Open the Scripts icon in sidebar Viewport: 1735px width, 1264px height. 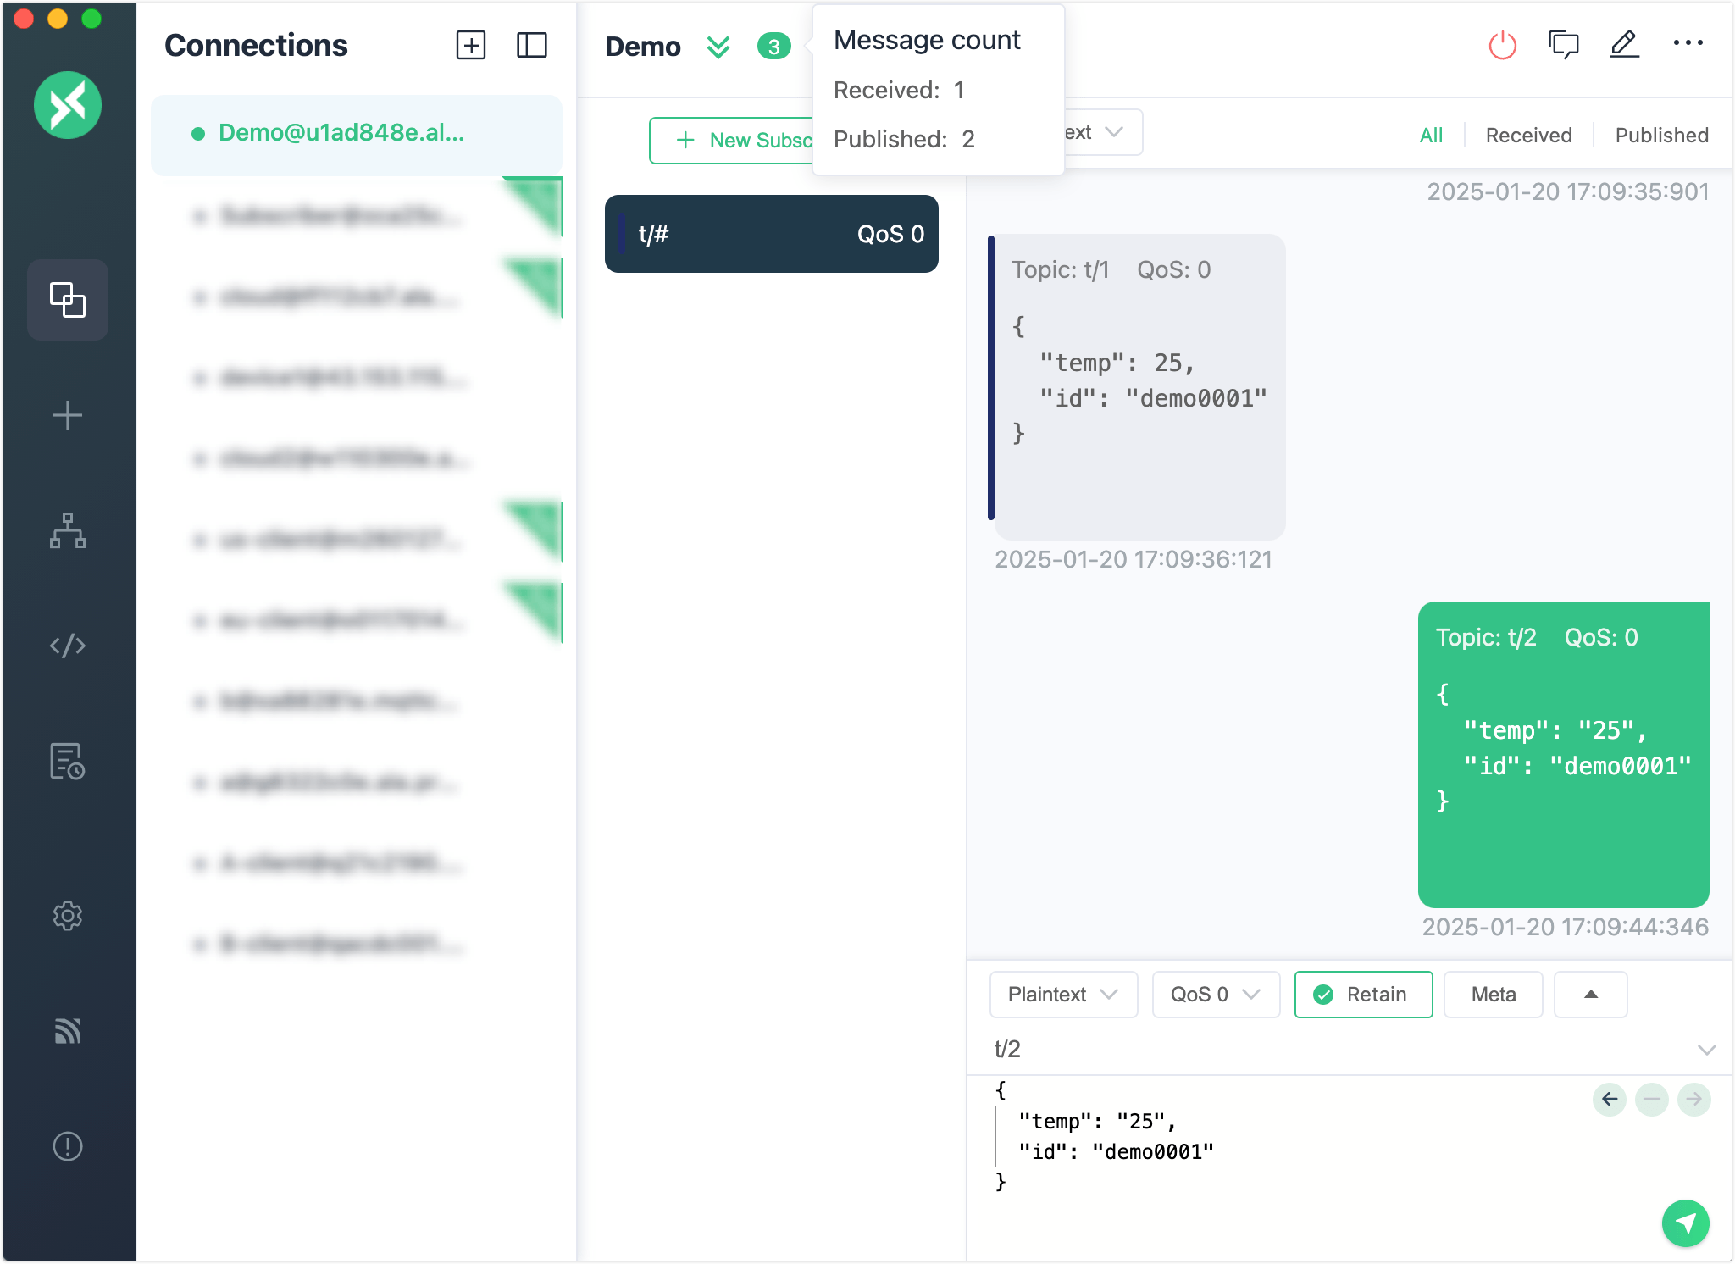coord(68,645)
